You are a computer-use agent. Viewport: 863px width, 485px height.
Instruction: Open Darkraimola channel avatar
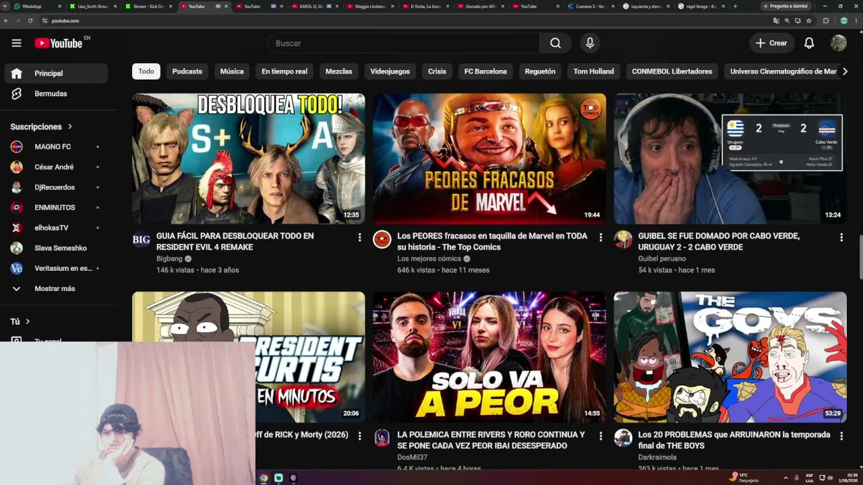tap(623, 438)
